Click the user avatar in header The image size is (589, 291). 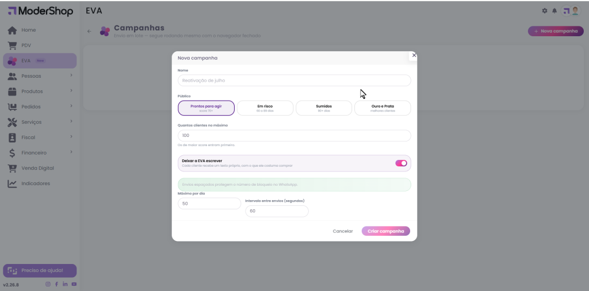(x=571, y=11)
